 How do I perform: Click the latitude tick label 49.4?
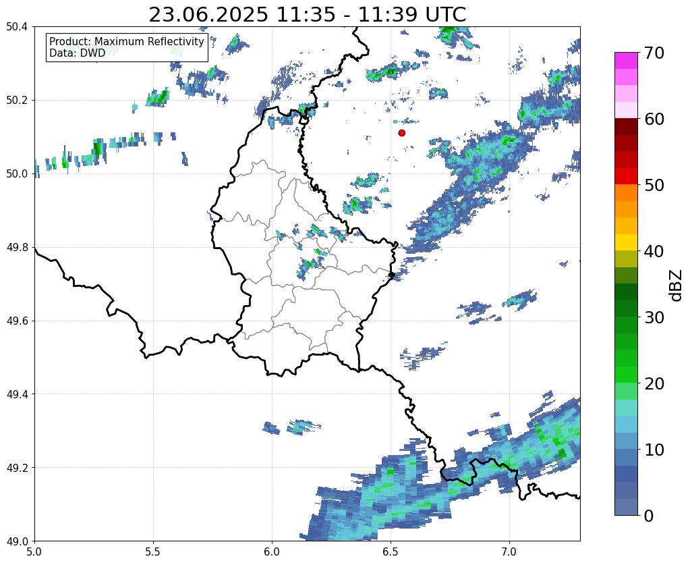[x=17, y=394]
